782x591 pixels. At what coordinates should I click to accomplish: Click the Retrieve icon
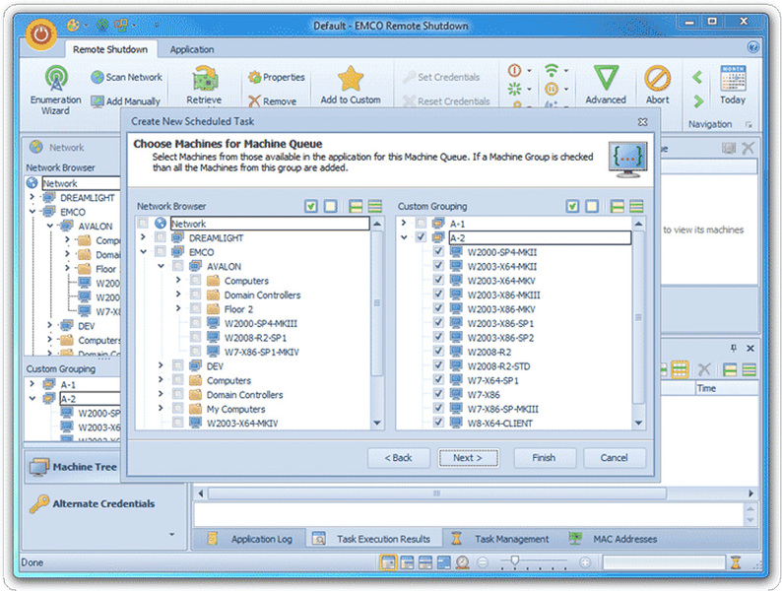[205, 80]
